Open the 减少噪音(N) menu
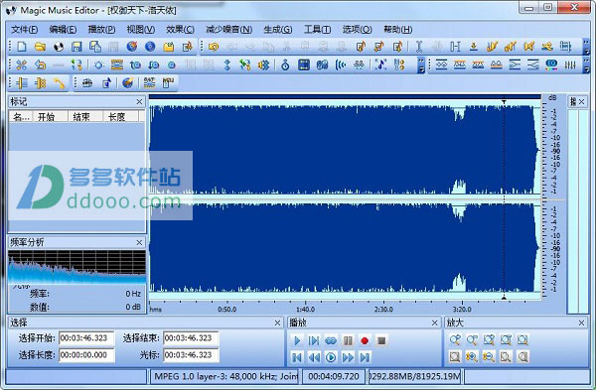Screen dimensions: 596x390 pyautogui.click(x=228, y=29)
